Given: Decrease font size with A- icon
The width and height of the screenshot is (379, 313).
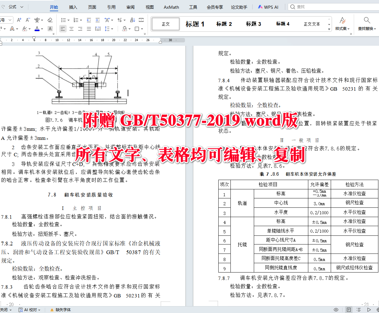Looking at the screenshot, I should point(27,20).
